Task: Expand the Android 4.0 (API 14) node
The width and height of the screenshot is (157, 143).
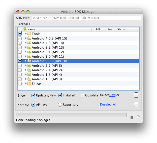Action: pyautogui.click(x=25, y=43)
